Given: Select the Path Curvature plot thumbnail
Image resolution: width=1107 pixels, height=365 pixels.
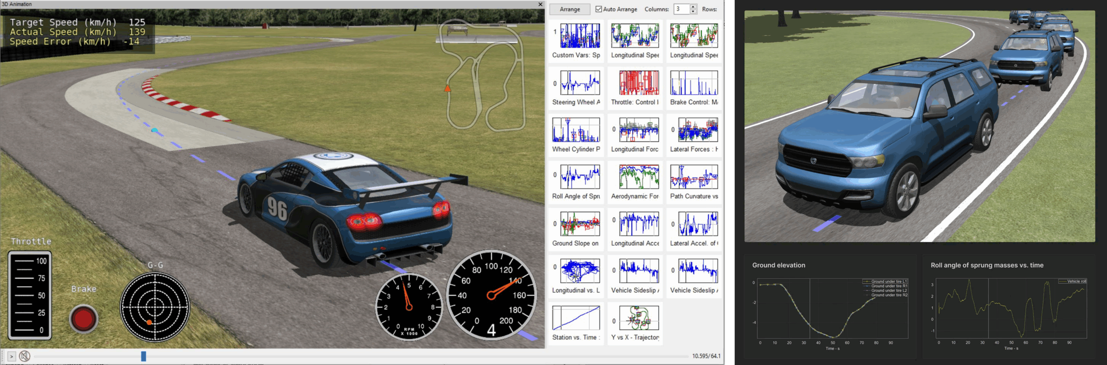Looking at the screenshot, I should tap(694, 177).
